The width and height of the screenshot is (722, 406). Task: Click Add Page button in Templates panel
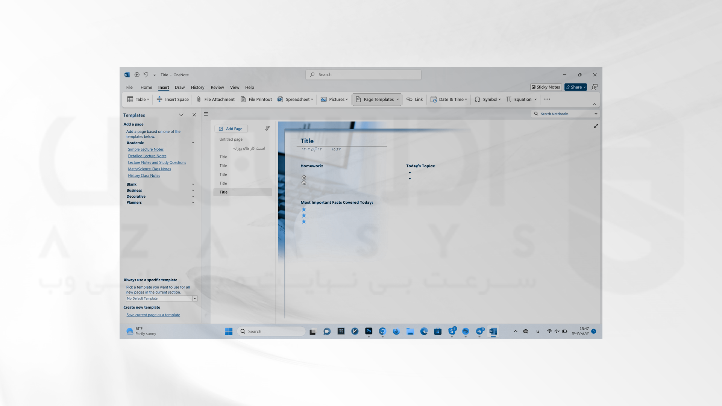[231, 129]
